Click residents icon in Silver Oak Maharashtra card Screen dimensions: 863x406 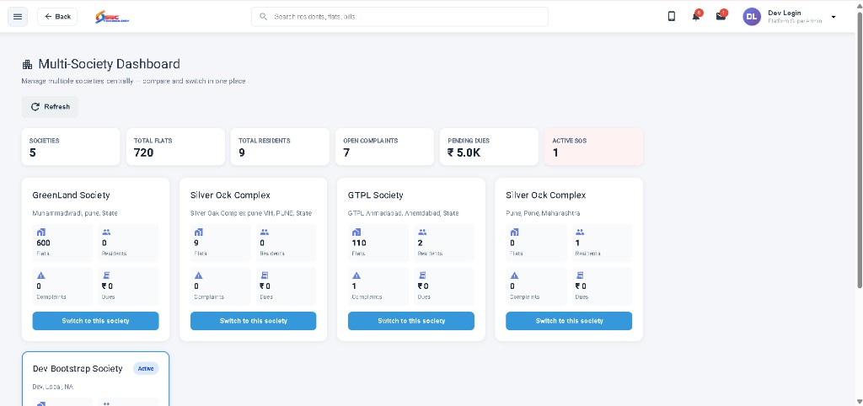tap(580, 232)
